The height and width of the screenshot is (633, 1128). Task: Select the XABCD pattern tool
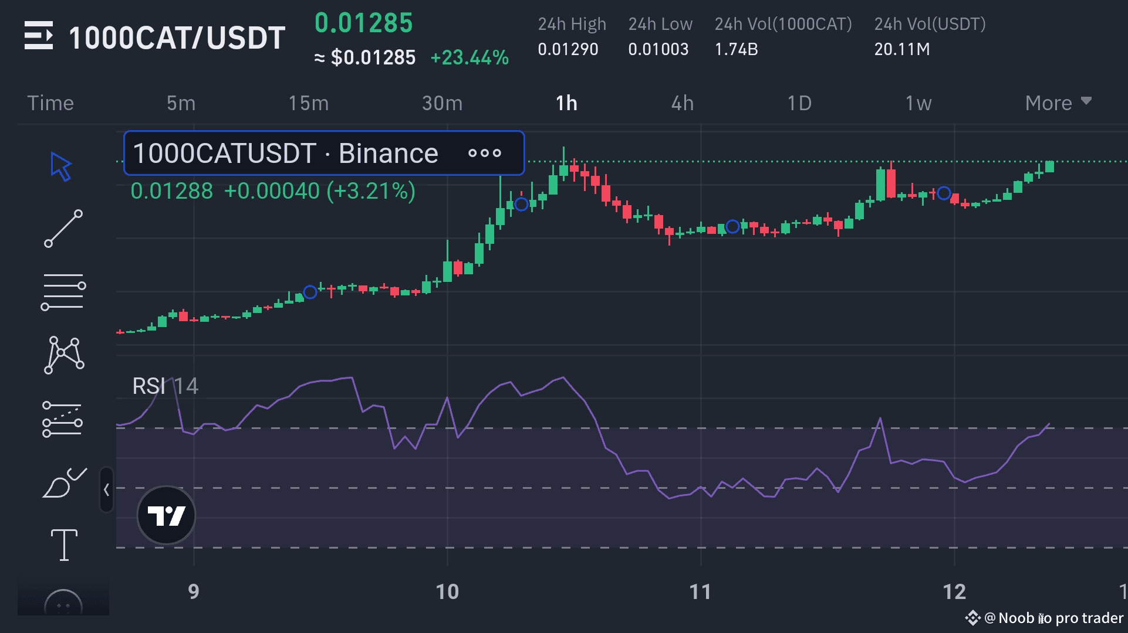click(x=63, y=355)
